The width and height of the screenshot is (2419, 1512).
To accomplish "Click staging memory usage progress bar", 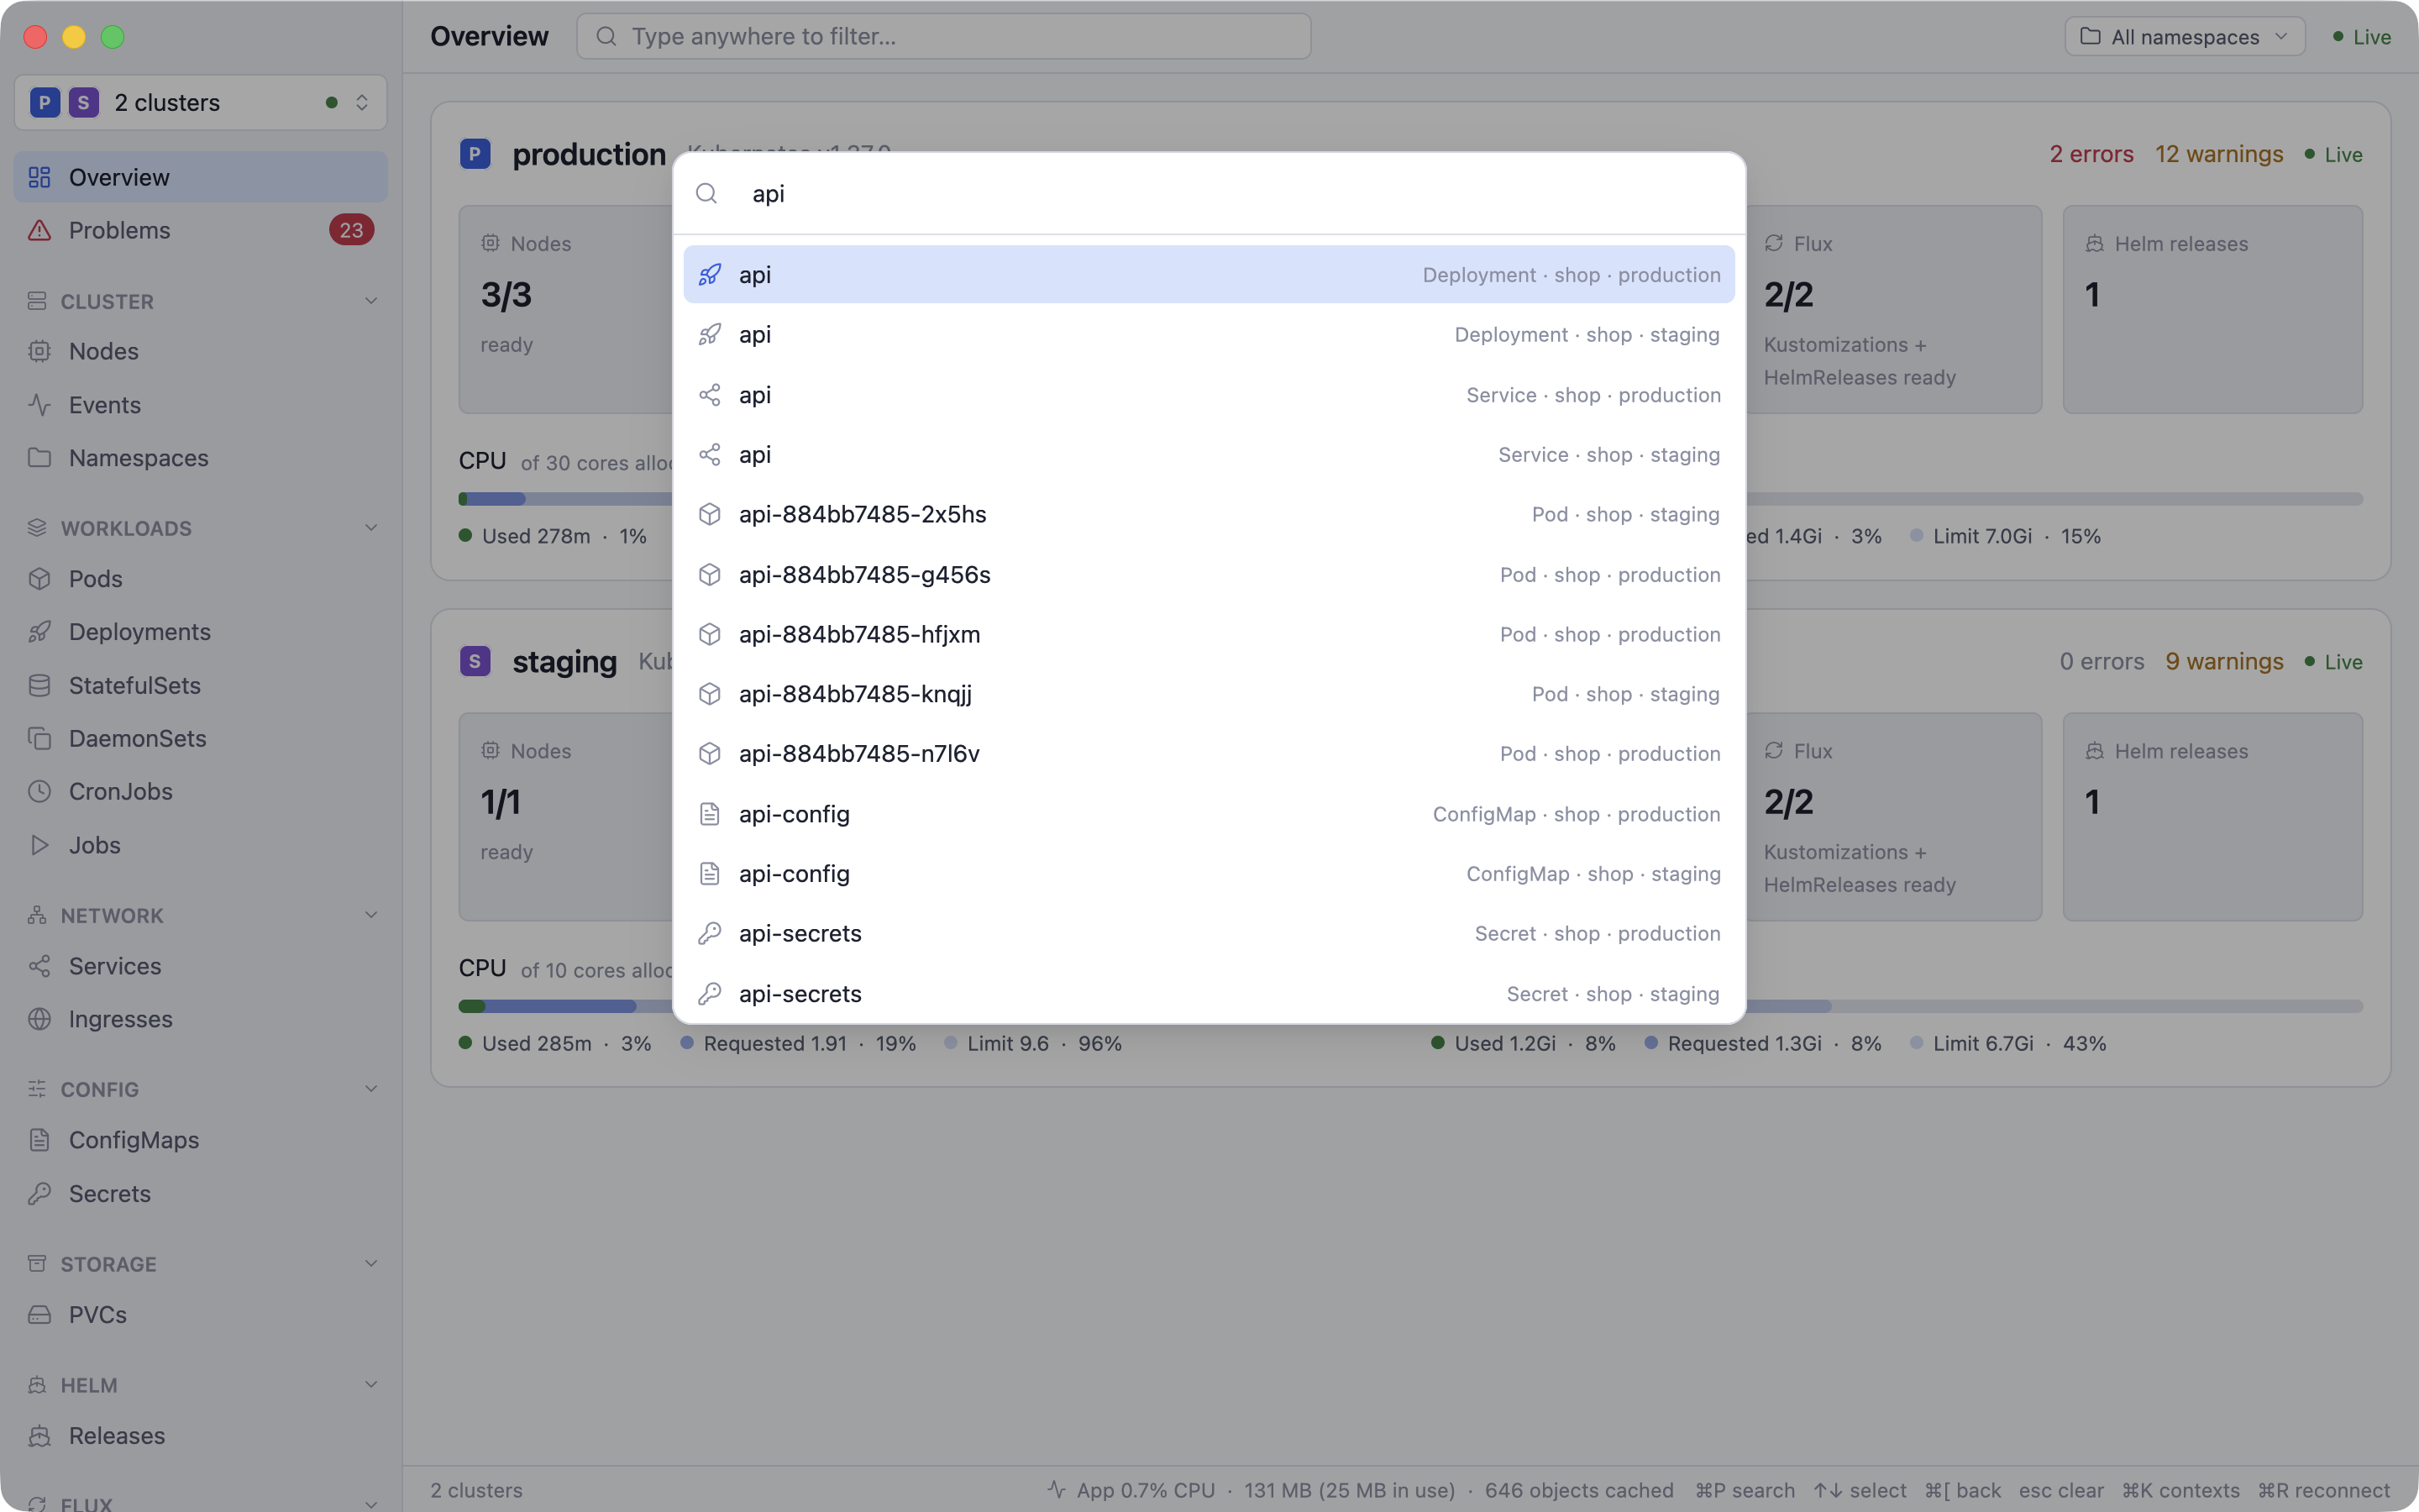I will point(2054,1006).
